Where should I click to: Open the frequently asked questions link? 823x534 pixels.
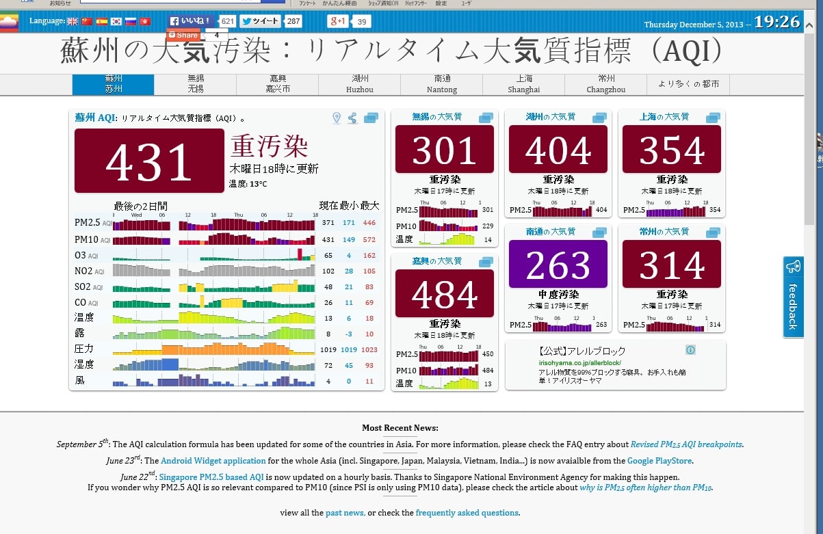pyautogui.click(x=467, y=513)
